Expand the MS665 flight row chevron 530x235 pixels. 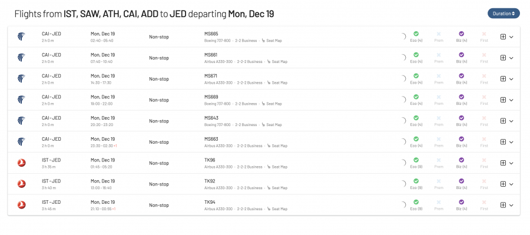(511, 37)
